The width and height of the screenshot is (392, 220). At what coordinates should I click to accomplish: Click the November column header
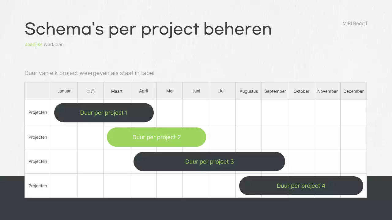click(327, 91)
